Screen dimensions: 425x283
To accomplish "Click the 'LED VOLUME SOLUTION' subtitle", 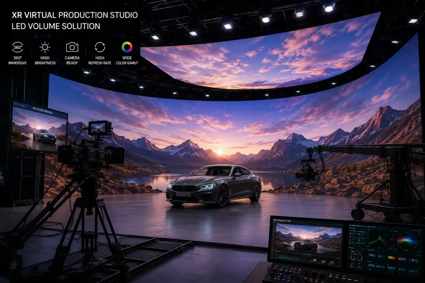I will (x=56, y=26).
